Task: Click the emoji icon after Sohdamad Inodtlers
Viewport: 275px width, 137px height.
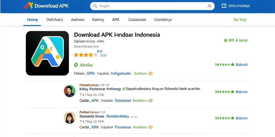Action: [x=150, y=101]
